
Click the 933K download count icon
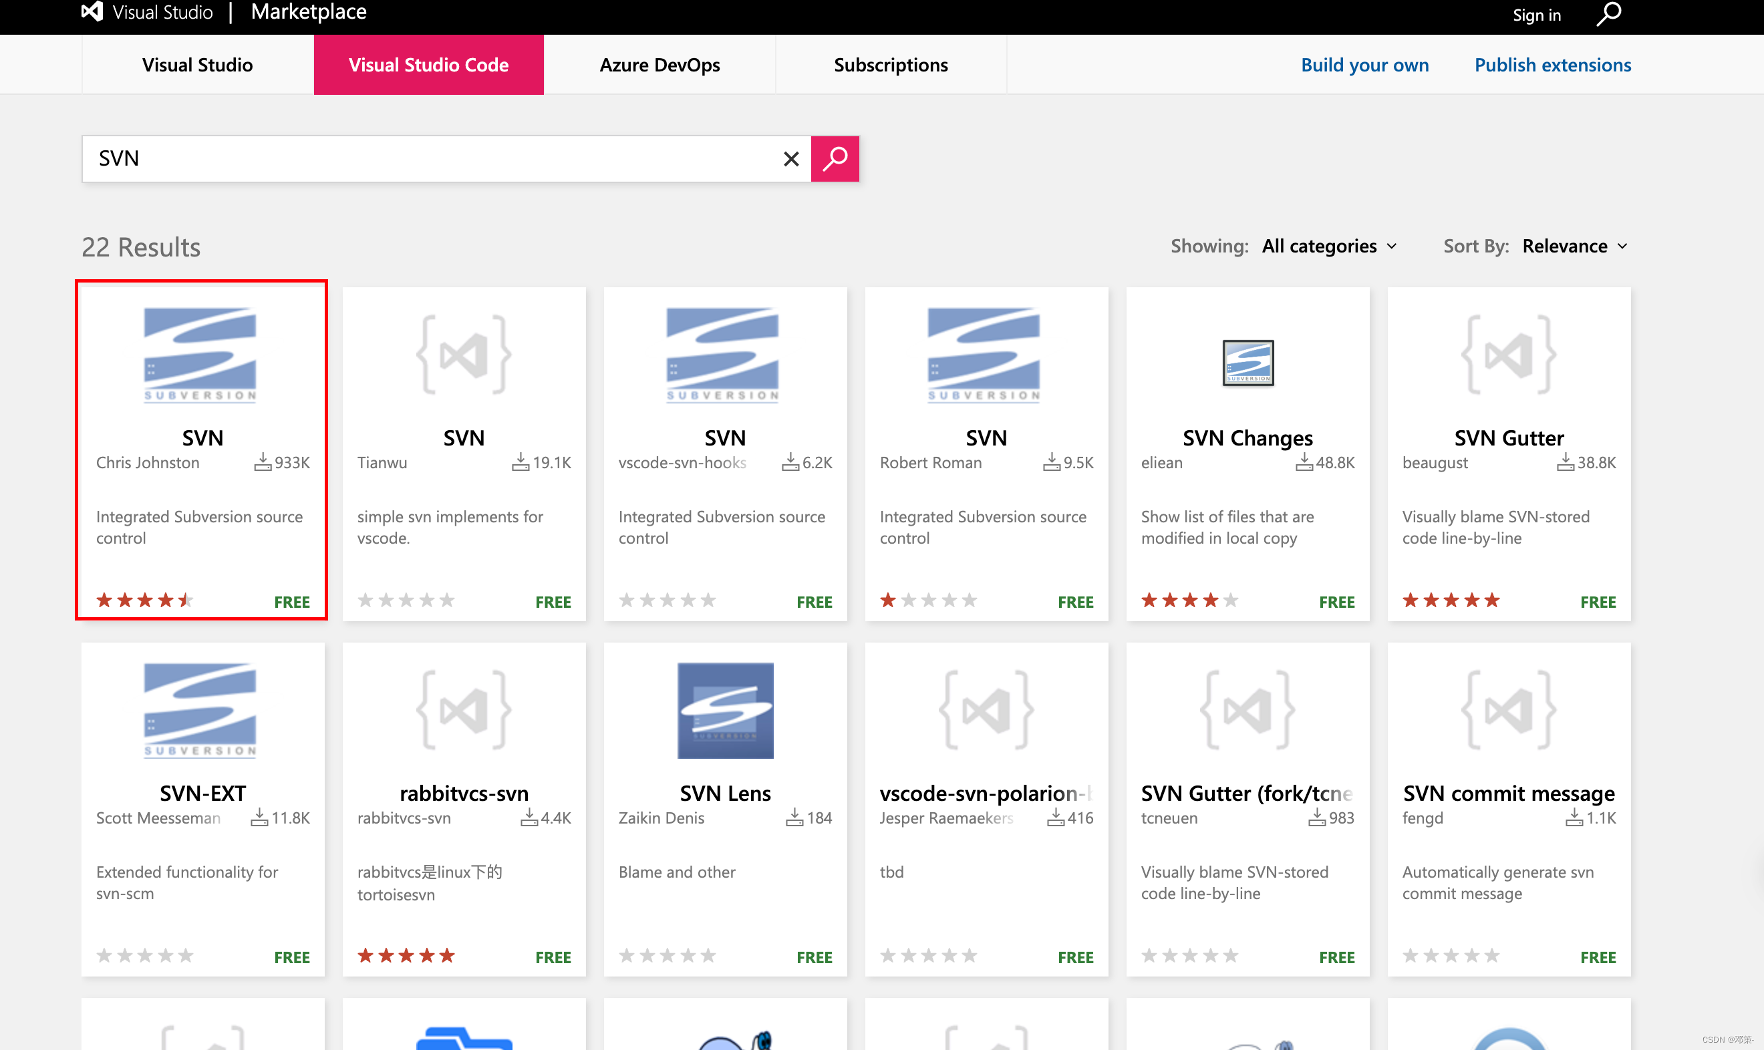point(263,462)
